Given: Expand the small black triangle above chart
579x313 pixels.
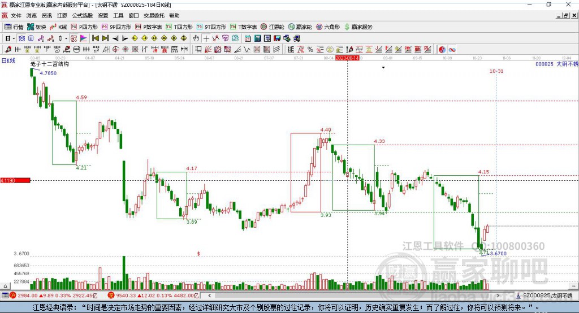Looking at the screenshot, I should tap(383, 67).
